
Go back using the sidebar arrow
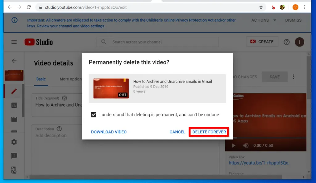[x=14, y=61]
